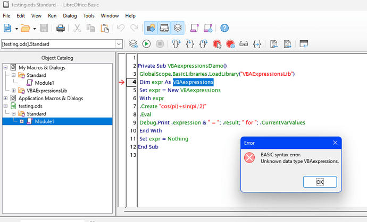
Task: Toggle the Watch window toolbar button
Action: (x=164, y=28)
